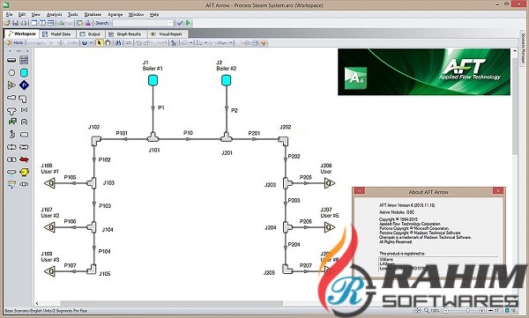Click the Save toolbar icon

(15, 23)
